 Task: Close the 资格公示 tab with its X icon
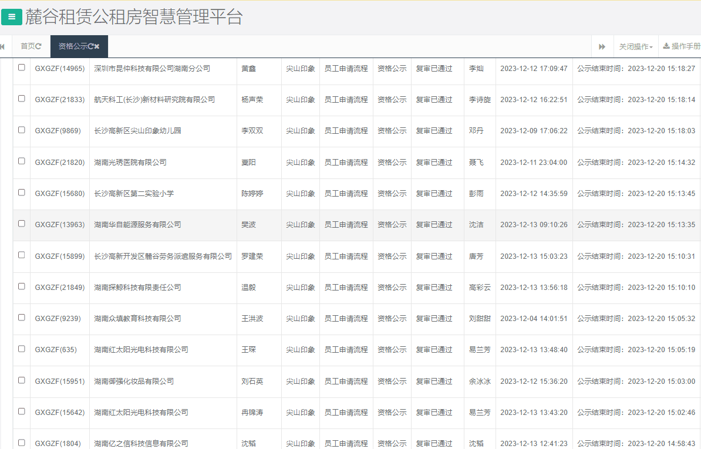[x=97, y=46]
